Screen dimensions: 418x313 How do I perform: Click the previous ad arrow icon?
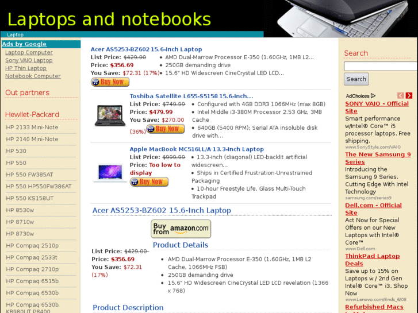(400, 96)
